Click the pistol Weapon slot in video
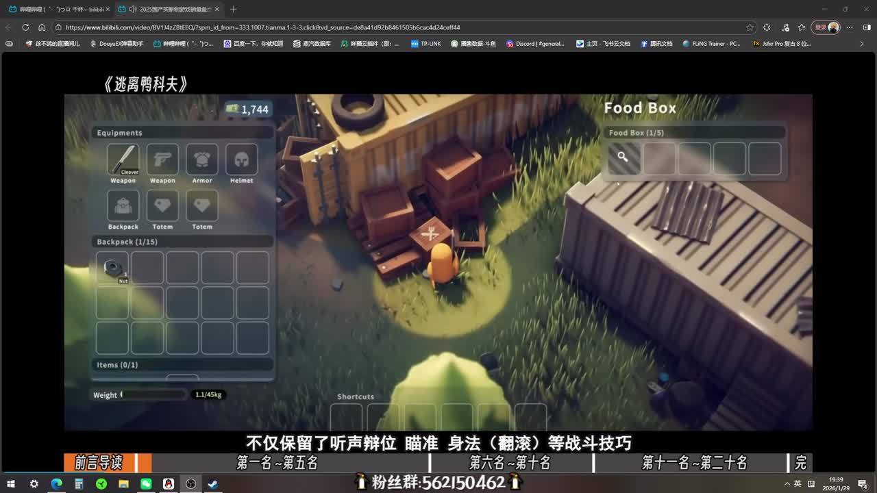877x493 pixels. pos(162,160)
